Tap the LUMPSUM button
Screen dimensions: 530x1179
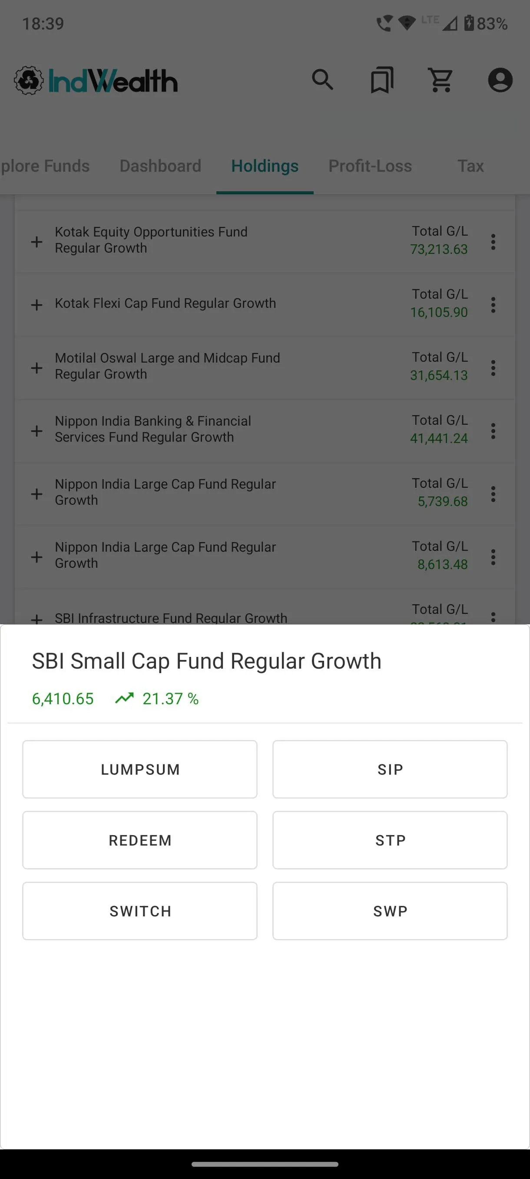[x=140, y=769]
